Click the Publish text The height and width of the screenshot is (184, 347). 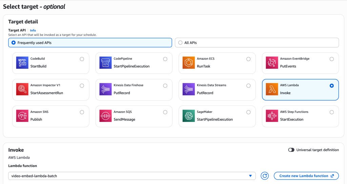tap(36, 119)
